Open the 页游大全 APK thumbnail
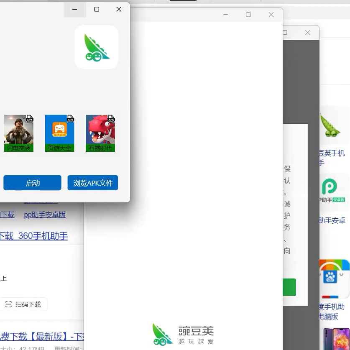The height and width of the screenshot is (350, 350). pyautogui.click(x=60, y=133)
